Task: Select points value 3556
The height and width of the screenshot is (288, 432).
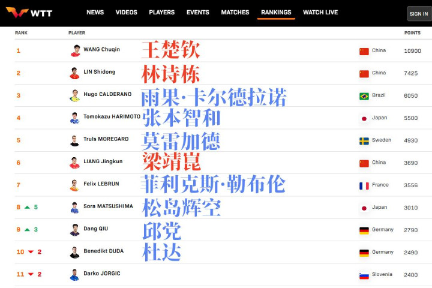Action: [411, 185]
